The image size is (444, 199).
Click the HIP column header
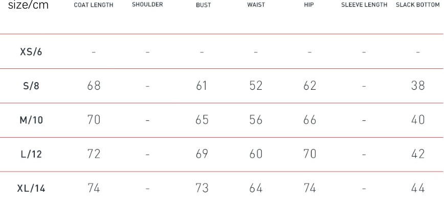point(308,5)
